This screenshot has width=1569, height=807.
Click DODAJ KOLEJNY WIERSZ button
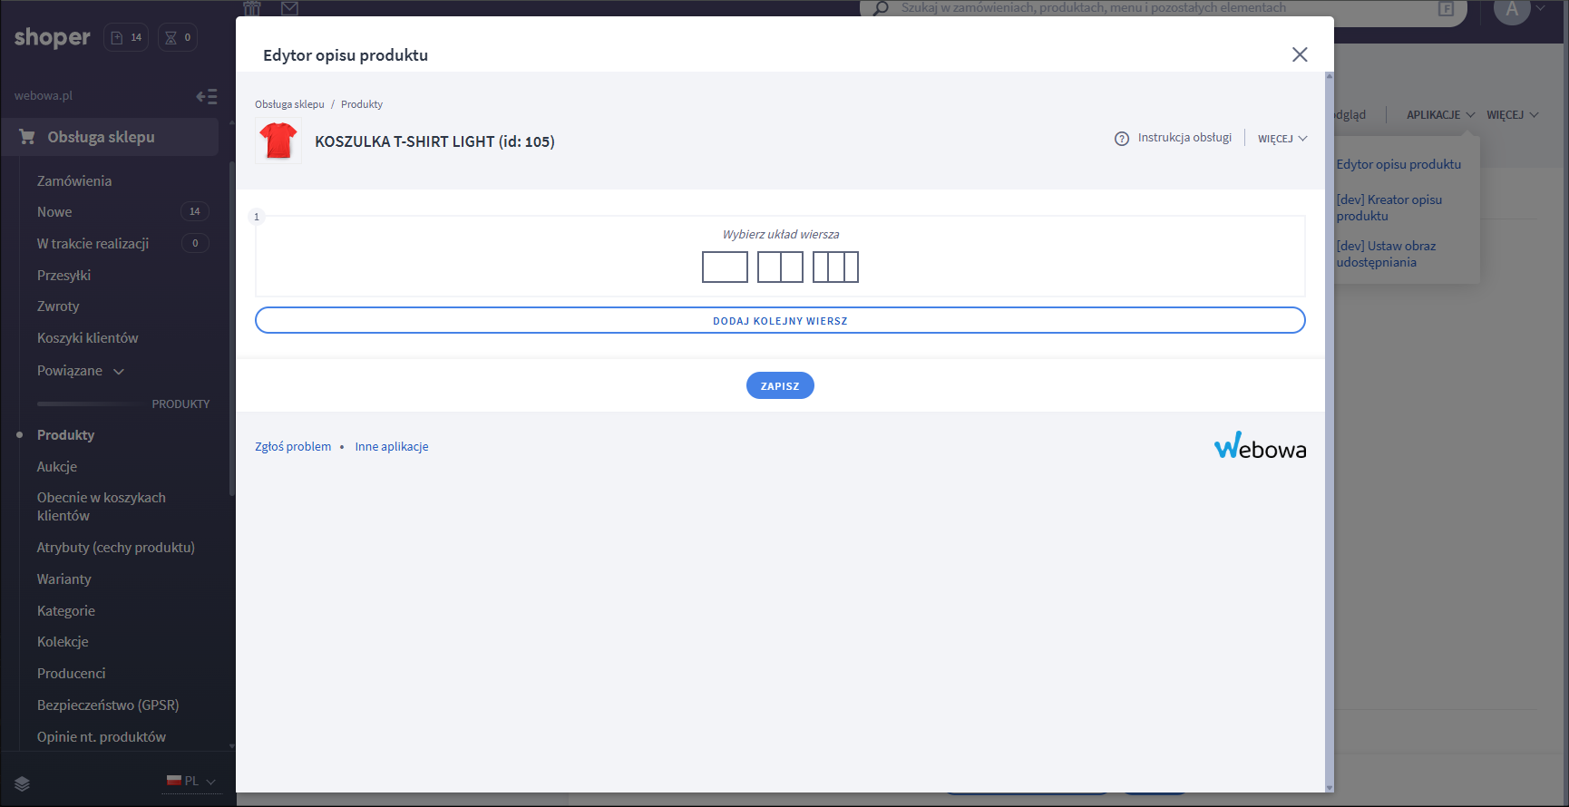coord(780,321)
